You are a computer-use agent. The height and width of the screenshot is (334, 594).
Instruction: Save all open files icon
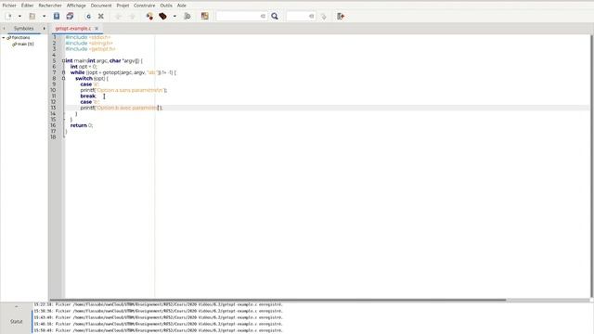coord(70,17)
